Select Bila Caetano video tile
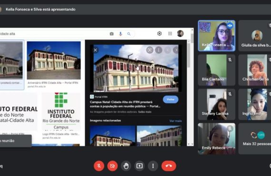Viewport: 271px width, 176px height. pos(216,70)
